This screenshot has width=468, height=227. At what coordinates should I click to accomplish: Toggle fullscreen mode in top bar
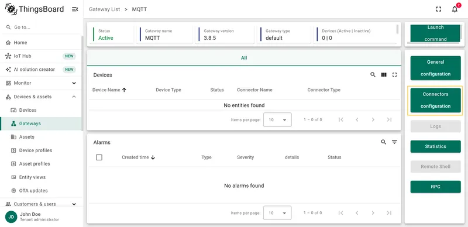[438, 9]
